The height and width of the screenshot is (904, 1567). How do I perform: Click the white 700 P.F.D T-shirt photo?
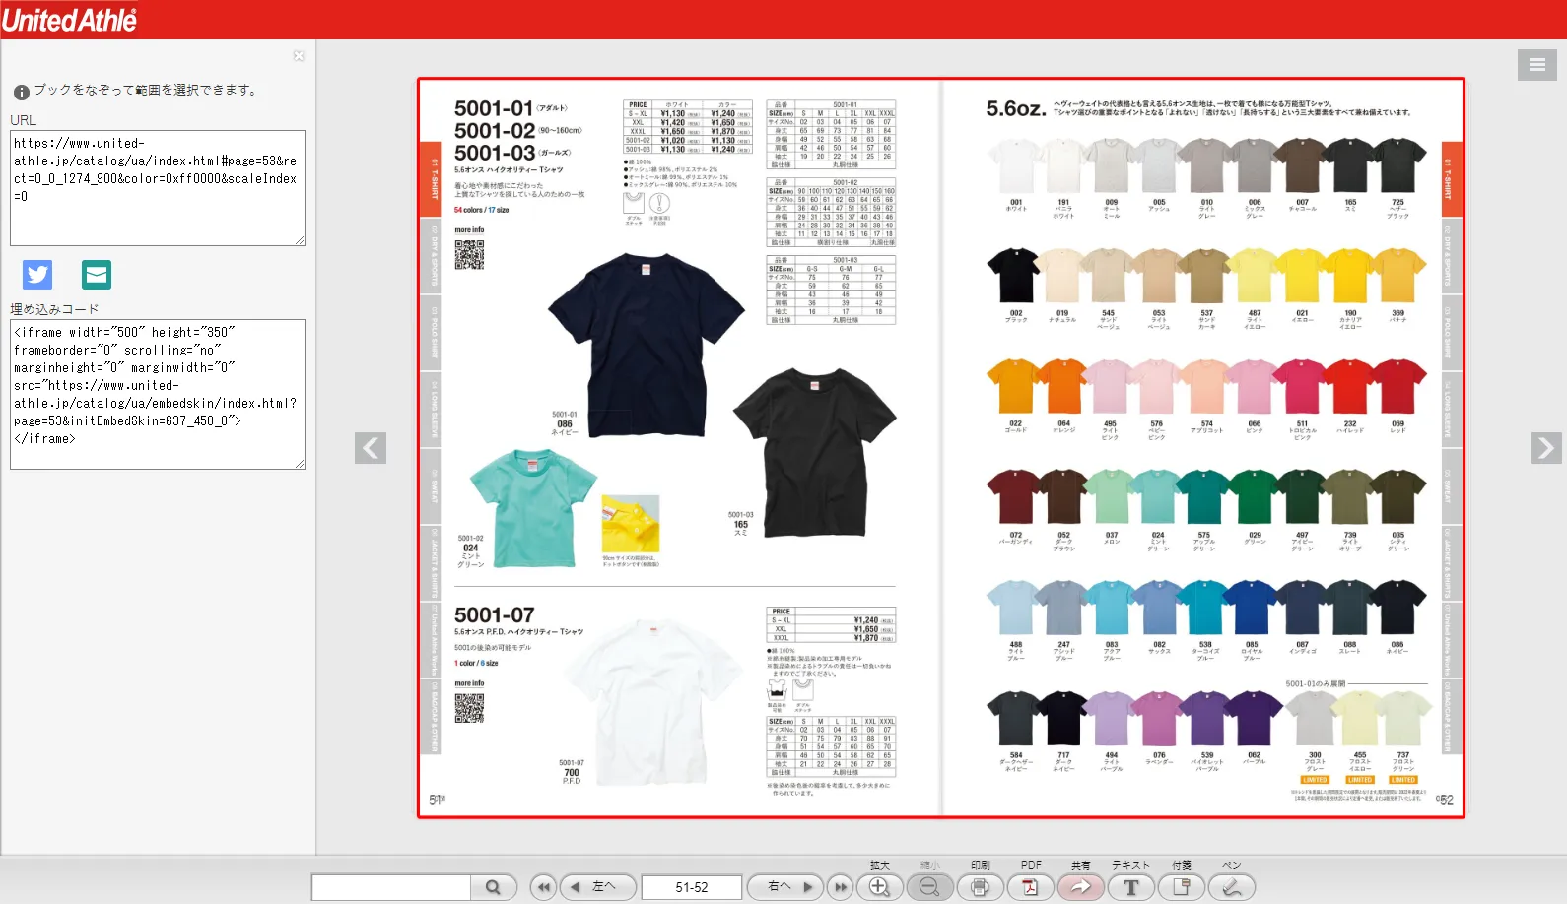click(652, 701)
